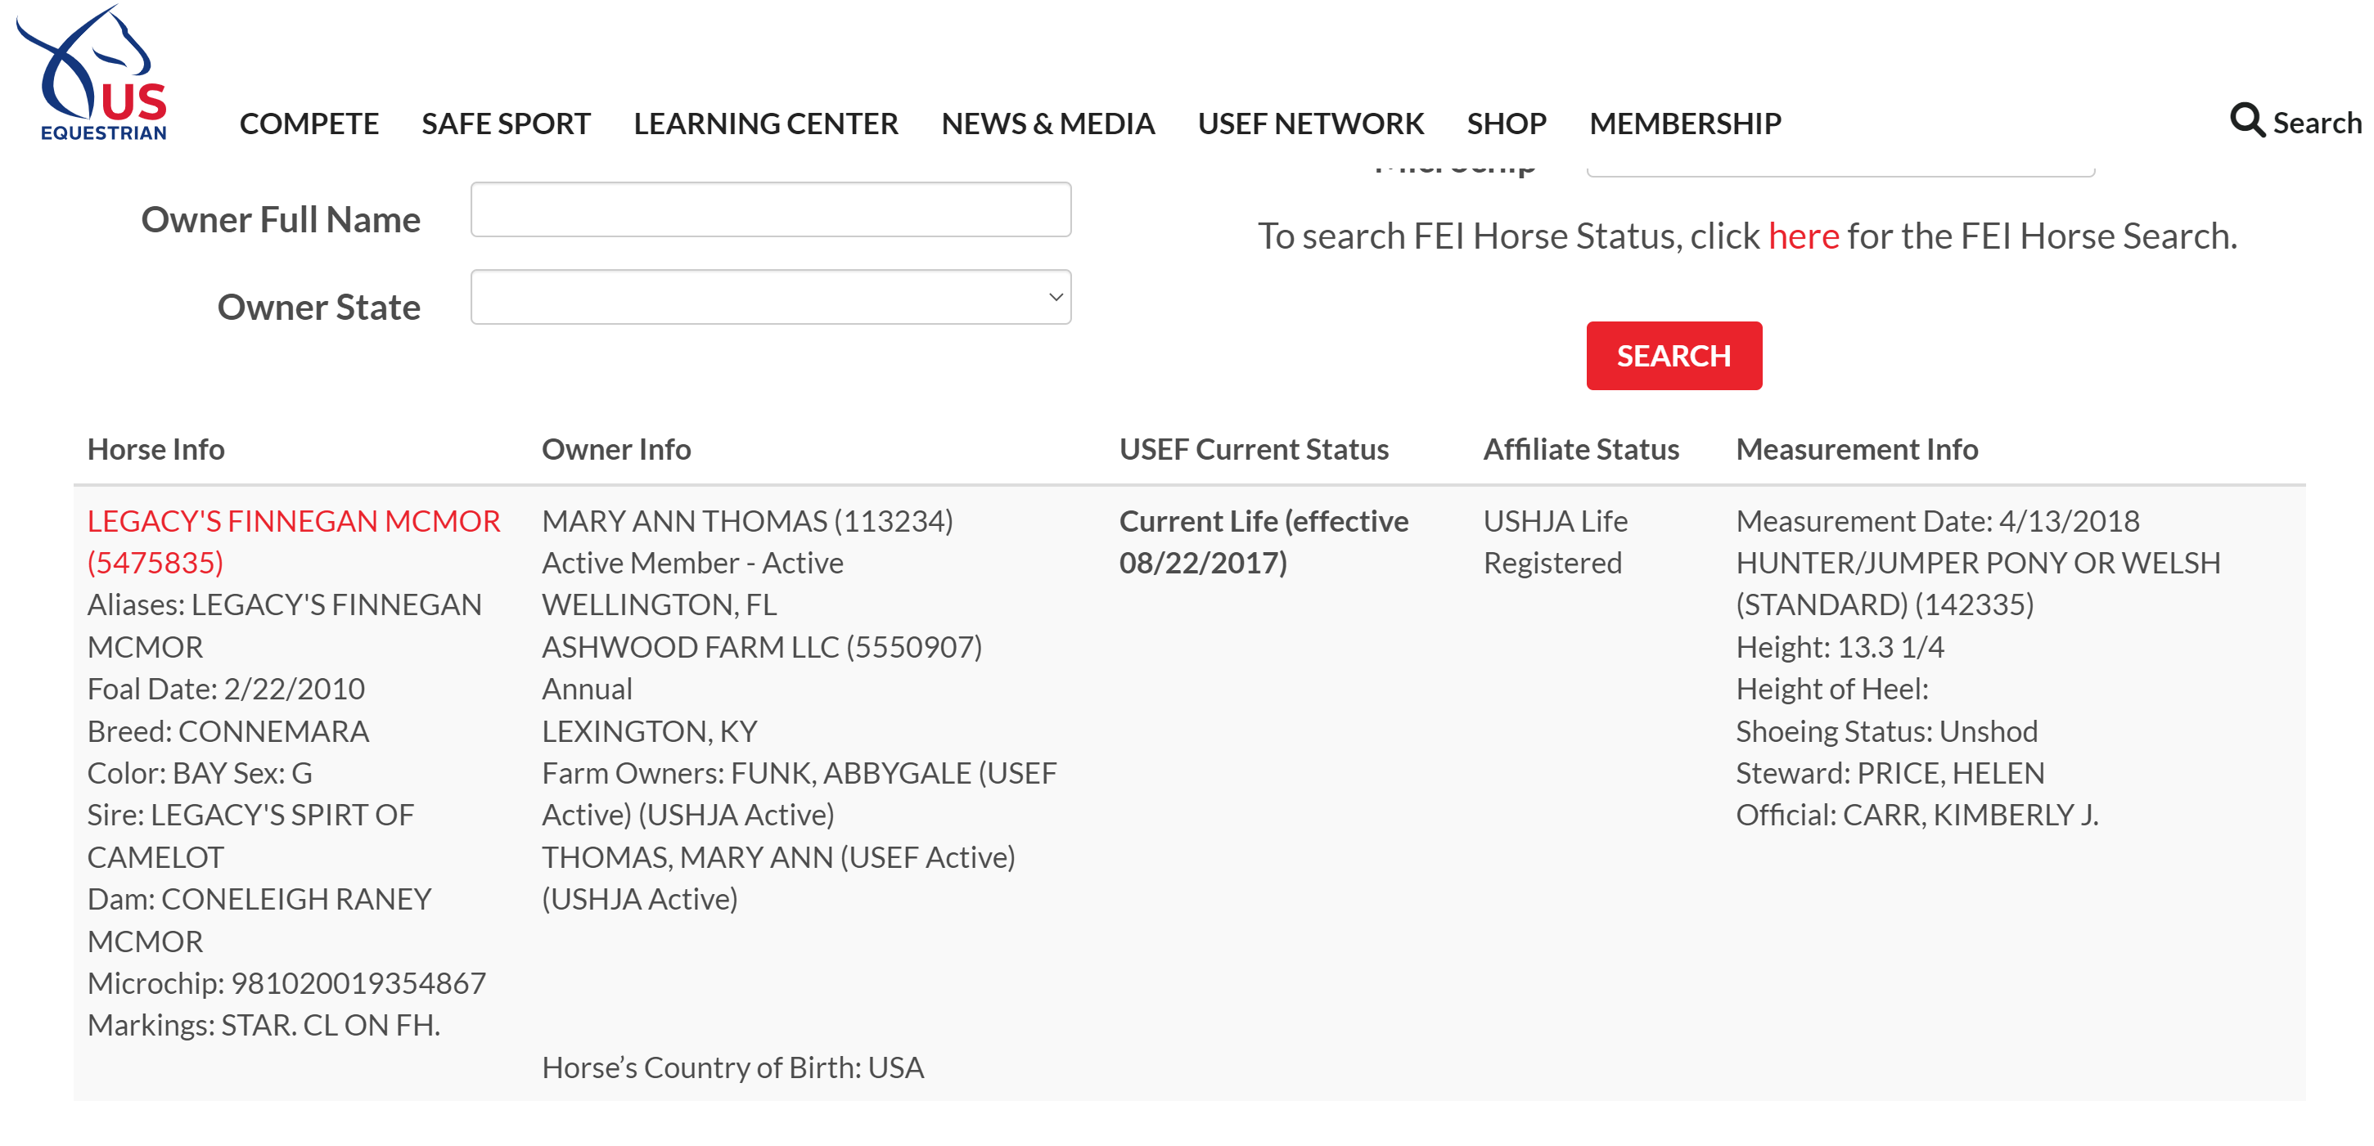The width and height of the screenshot is (2374, 1146).
Task: Click WELLINGTON, FL location text
Action: point(658,605)
